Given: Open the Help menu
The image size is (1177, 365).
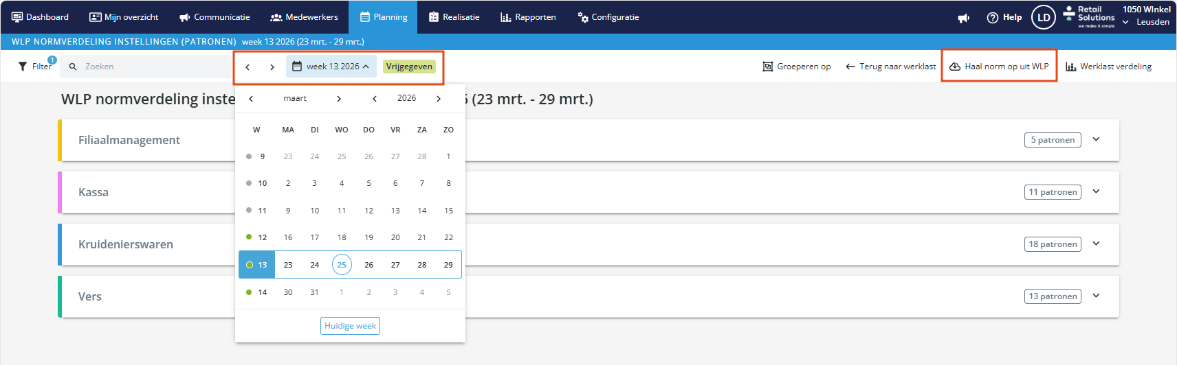Looking at the screenshot, I should click(x=1004, y=18).
